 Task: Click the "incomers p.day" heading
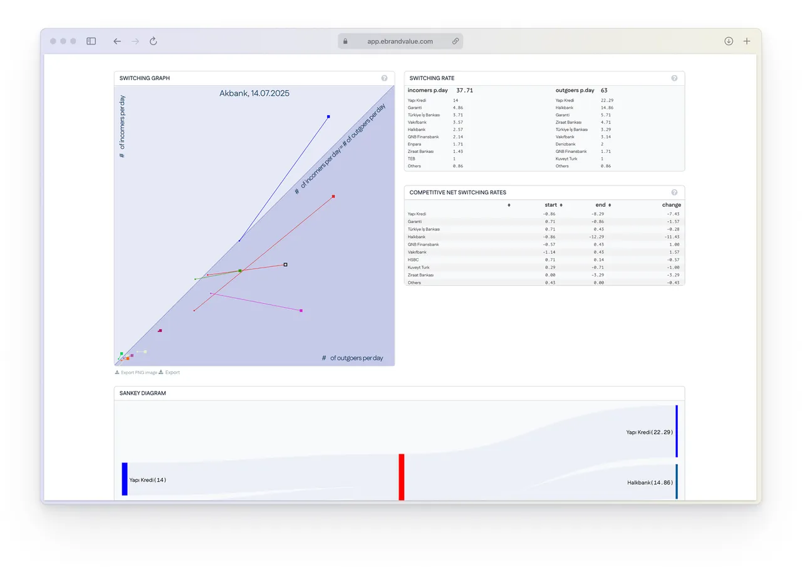(428, 90)
